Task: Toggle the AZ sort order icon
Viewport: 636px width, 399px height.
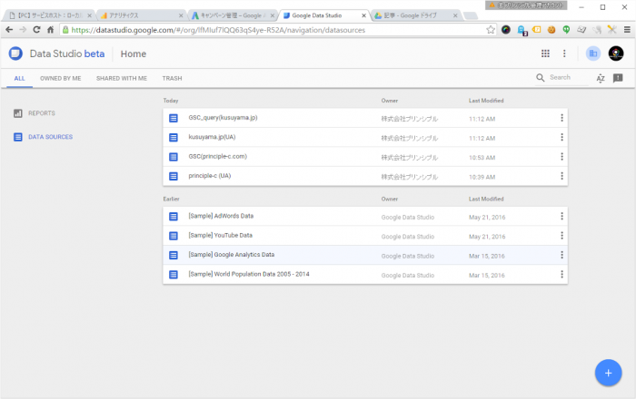Action: point(601,78)
